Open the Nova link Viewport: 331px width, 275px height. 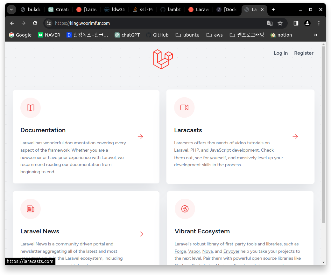pyautogui.click(x=207, y=251)
